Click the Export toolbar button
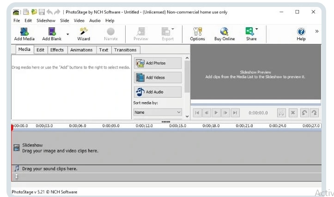Image resolution: width=334 pixels, height=197 pixels. (x=168, y=34)
